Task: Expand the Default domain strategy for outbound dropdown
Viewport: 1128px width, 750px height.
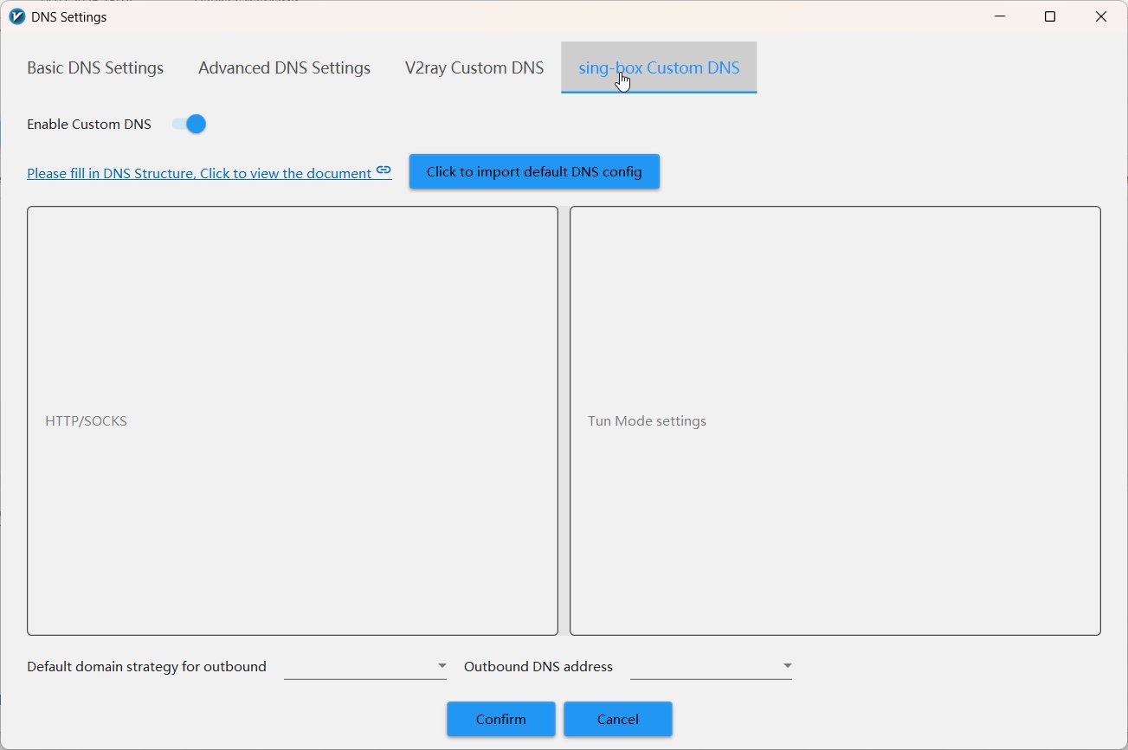Action: [365, 666]
